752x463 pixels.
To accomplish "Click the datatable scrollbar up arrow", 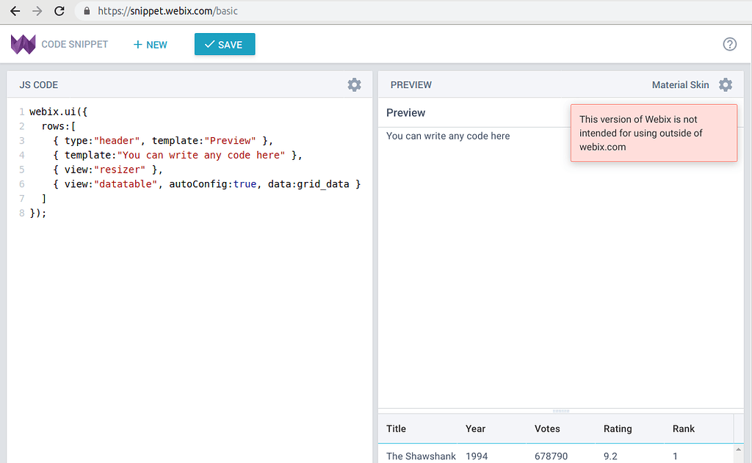I will point(738,450).
